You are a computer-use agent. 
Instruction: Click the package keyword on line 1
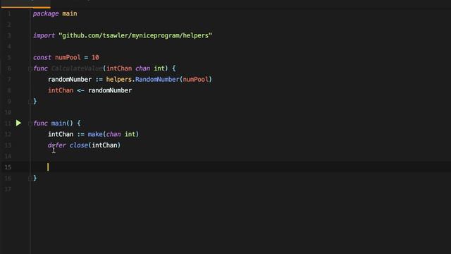coord(46,13)
